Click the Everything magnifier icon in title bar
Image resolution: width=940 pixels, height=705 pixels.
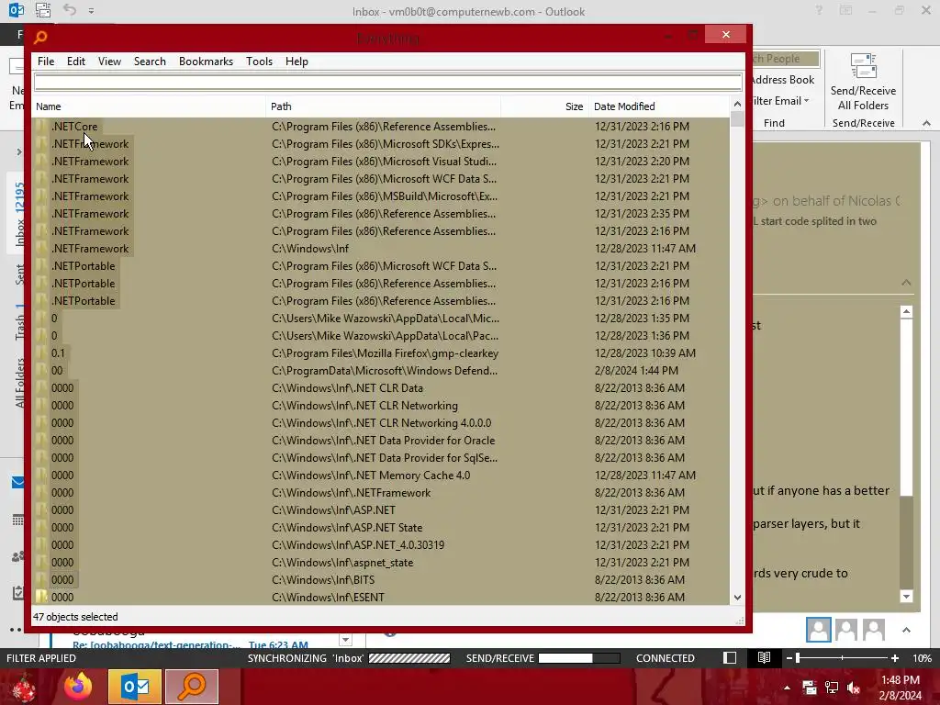[x=40, y=37]
